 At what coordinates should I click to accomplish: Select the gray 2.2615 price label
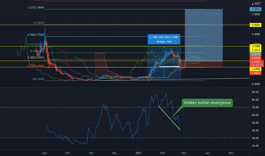point(256,54)
